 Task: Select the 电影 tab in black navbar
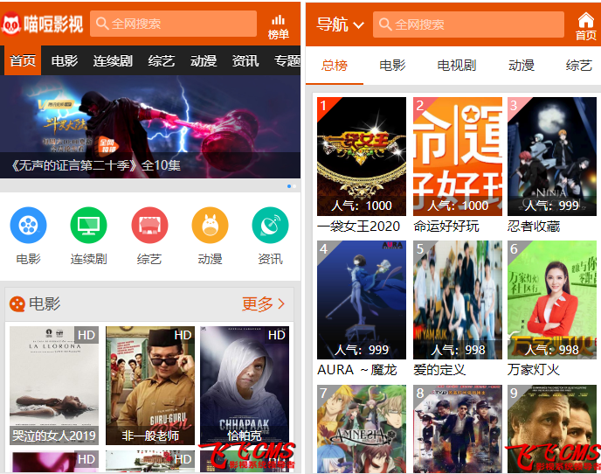(x=65, y=60)
